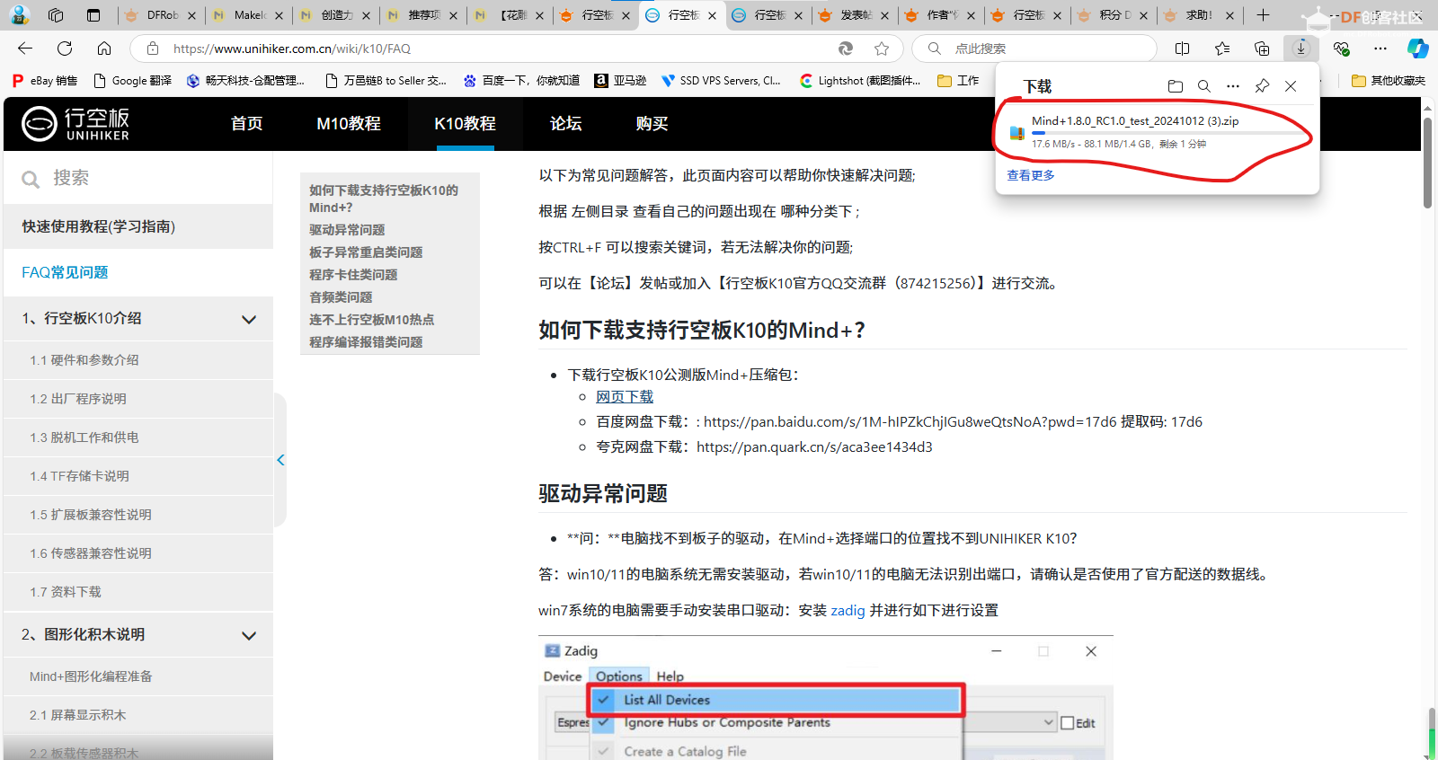The image size is (1438, 760).
Task: Close the 下载 downloads panel
Action: pos(1291,86)
